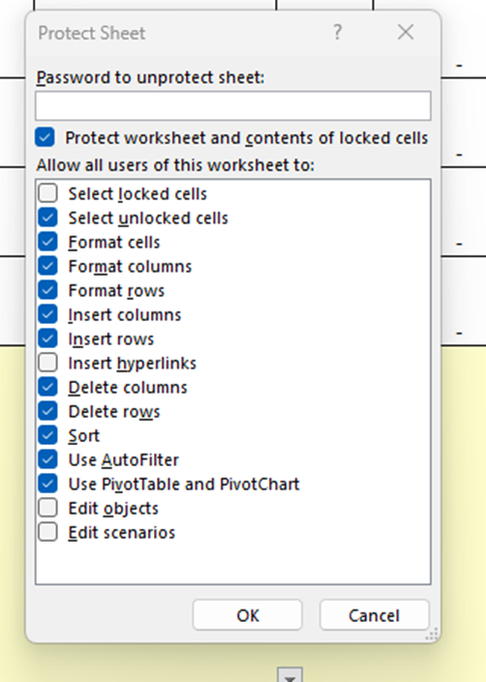Enable Select locked cells option

coord(47,193)
